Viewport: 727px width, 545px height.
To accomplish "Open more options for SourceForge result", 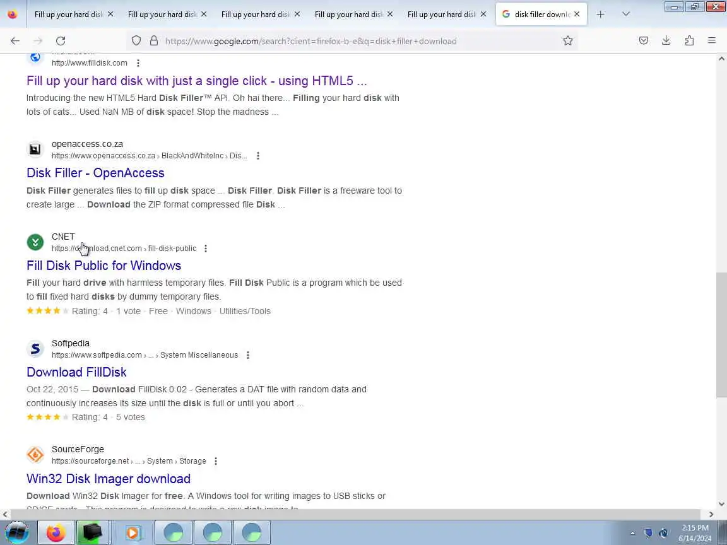I will 216,461.
